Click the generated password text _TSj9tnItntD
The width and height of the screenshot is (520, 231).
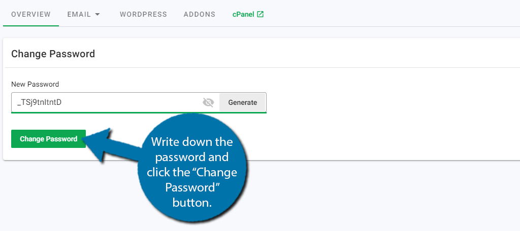pyautogui.click(x=40, y=103)
